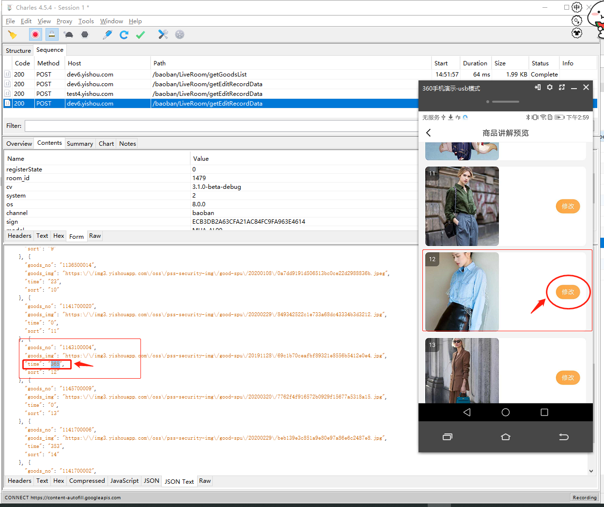Screen dimensions: 604x507
Task: Sort requests by Method column header
Action: (48, 63)
